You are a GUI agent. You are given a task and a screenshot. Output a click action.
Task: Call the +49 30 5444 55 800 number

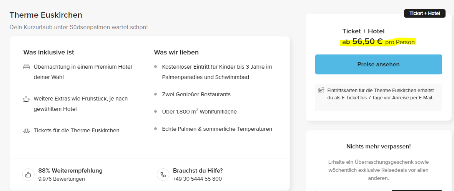pos(197,179)
